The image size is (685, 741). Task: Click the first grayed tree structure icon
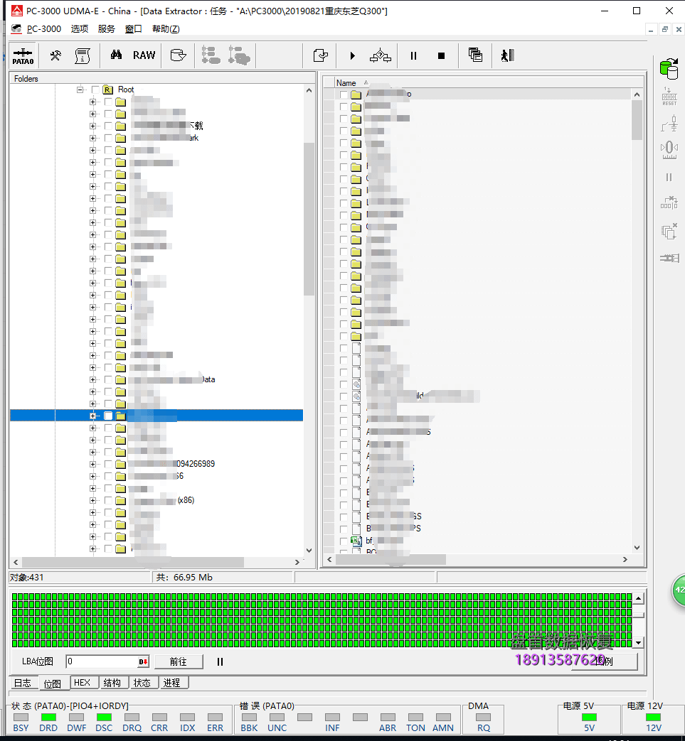211,55
